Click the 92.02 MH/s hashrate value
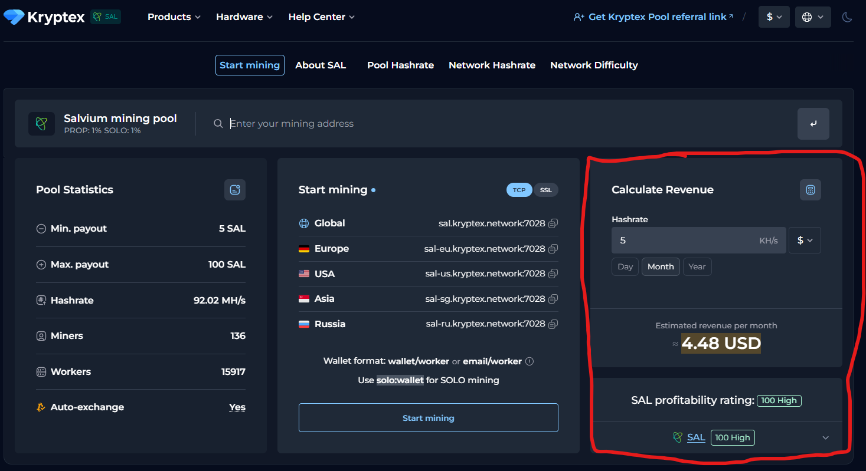Screen dimensions: 866x471 click(x=220, y=301)
